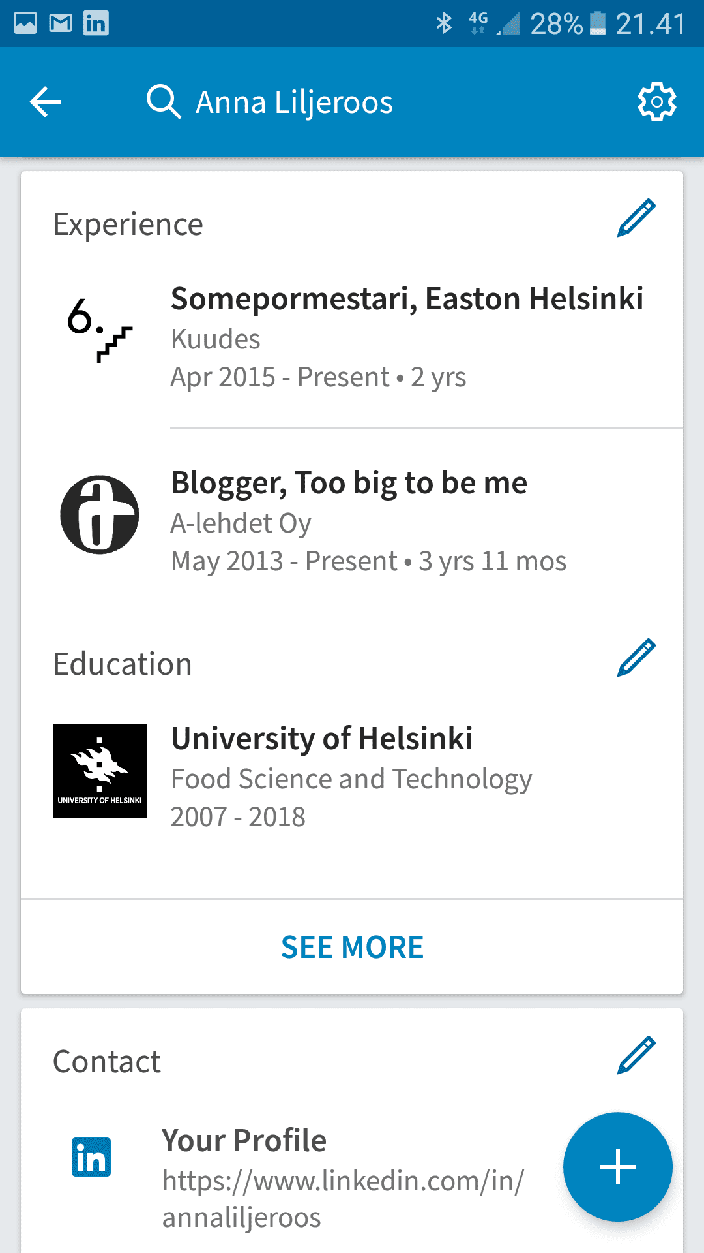Screen dimensions: 704x1253
Task: Open the linkedin.com/in/annaliljeroos profile URL
Action: 343,1199
